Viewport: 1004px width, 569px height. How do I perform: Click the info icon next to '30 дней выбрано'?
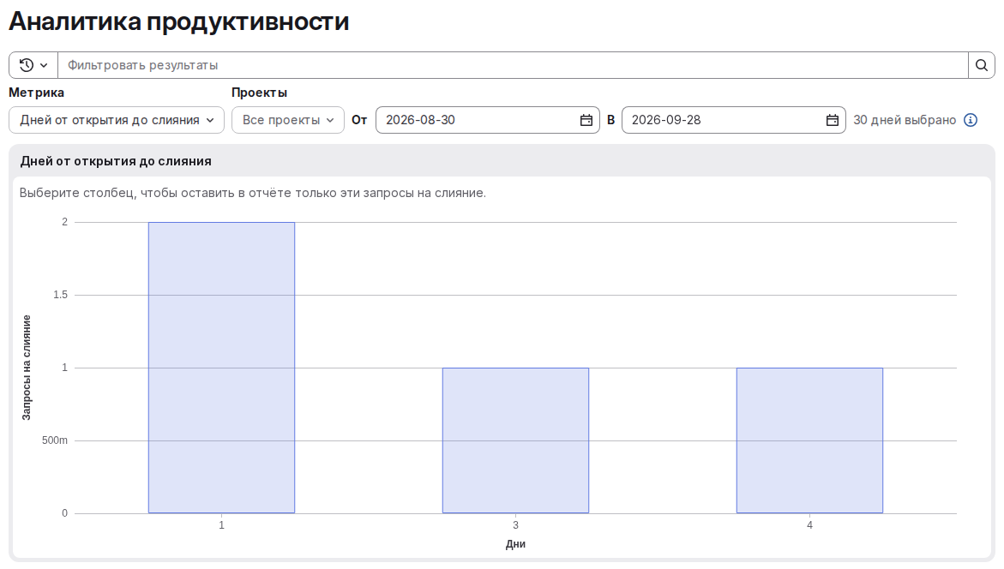point(971,120)
